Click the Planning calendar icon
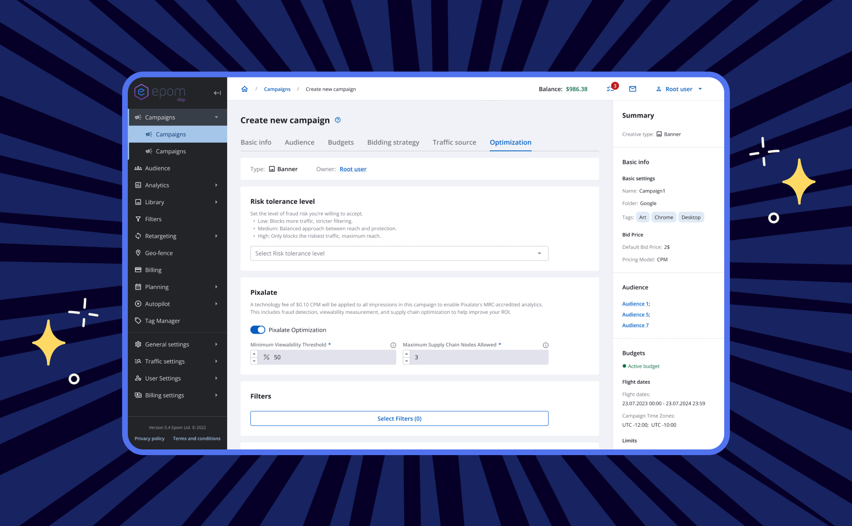Image resolution: width=852 pixels, height=526 pixels. coord(138,287)
